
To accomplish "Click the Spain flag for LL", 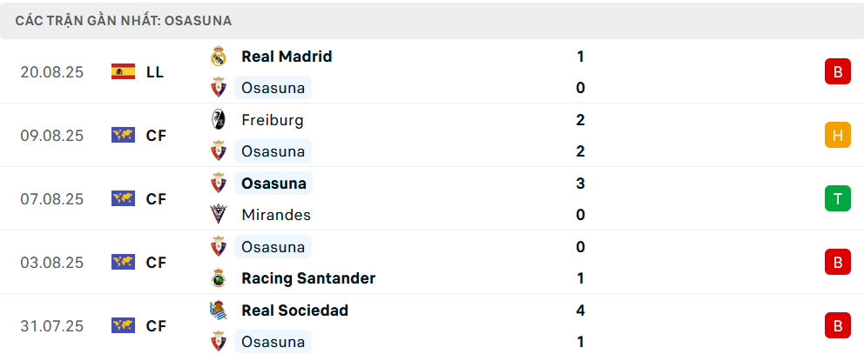I will tap(123, 72).
